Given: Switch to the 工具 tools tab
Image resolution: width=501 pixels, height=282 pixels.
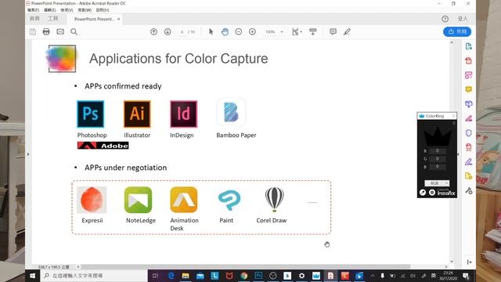Looking at the screenshot, I should [53, 19].
